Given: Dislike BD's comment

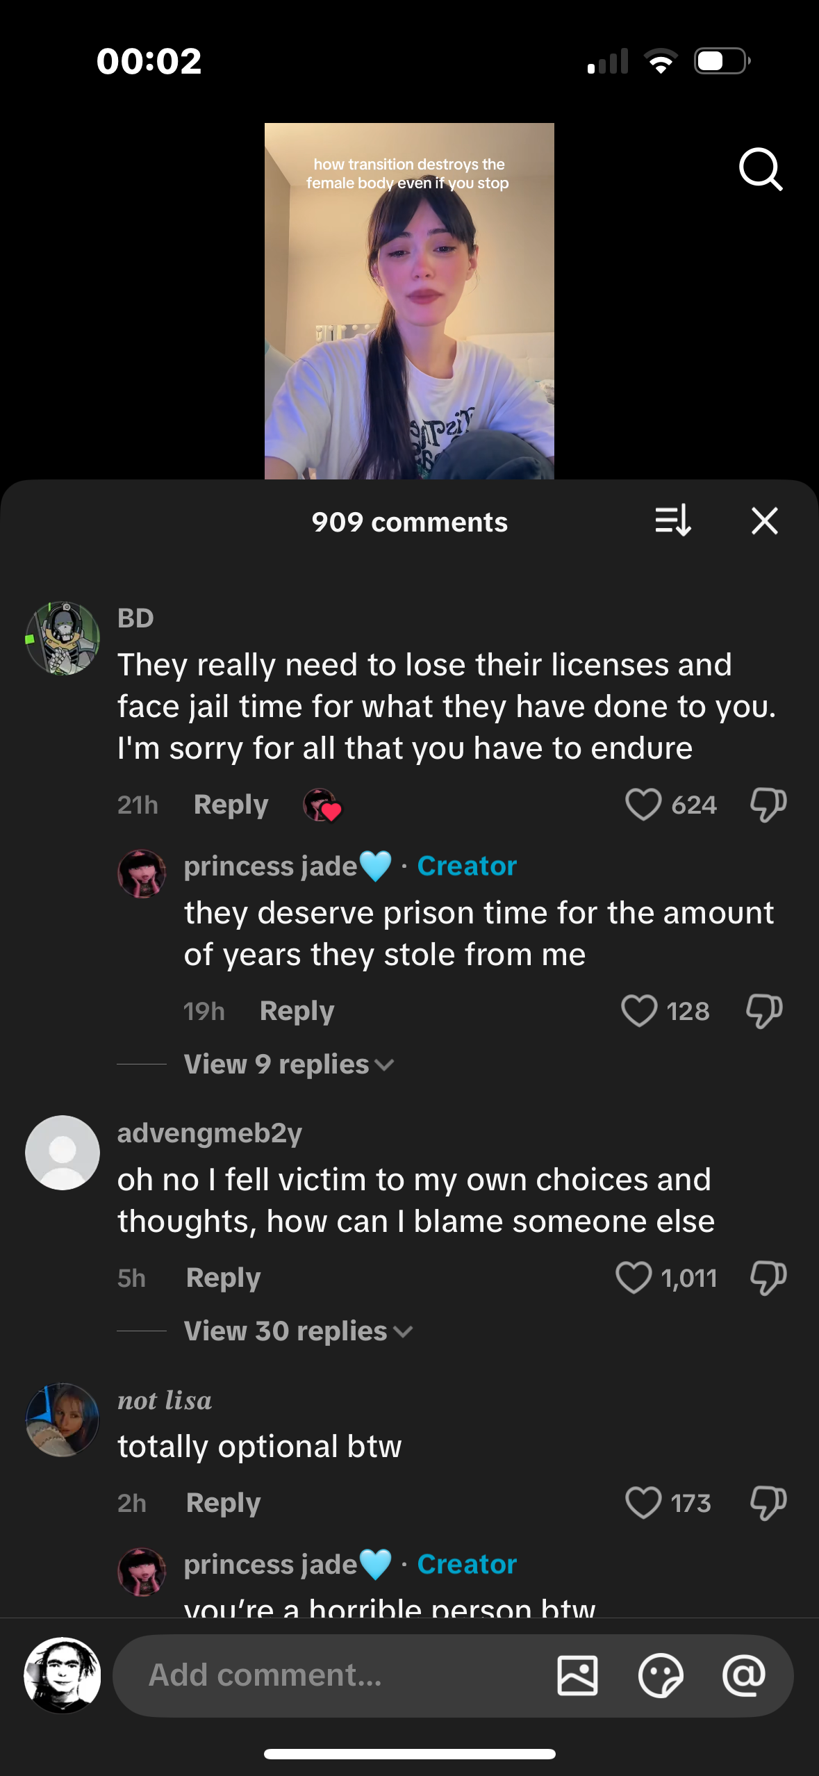Looking at the screenshot, I should point(768,805).
